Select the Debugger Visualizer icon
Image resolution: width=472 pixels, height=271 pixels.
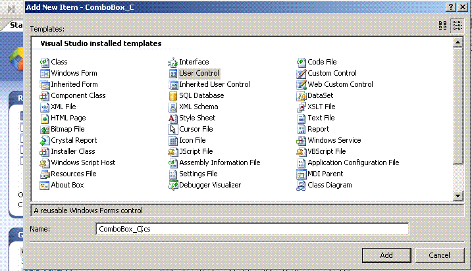(x=172, y=185)
